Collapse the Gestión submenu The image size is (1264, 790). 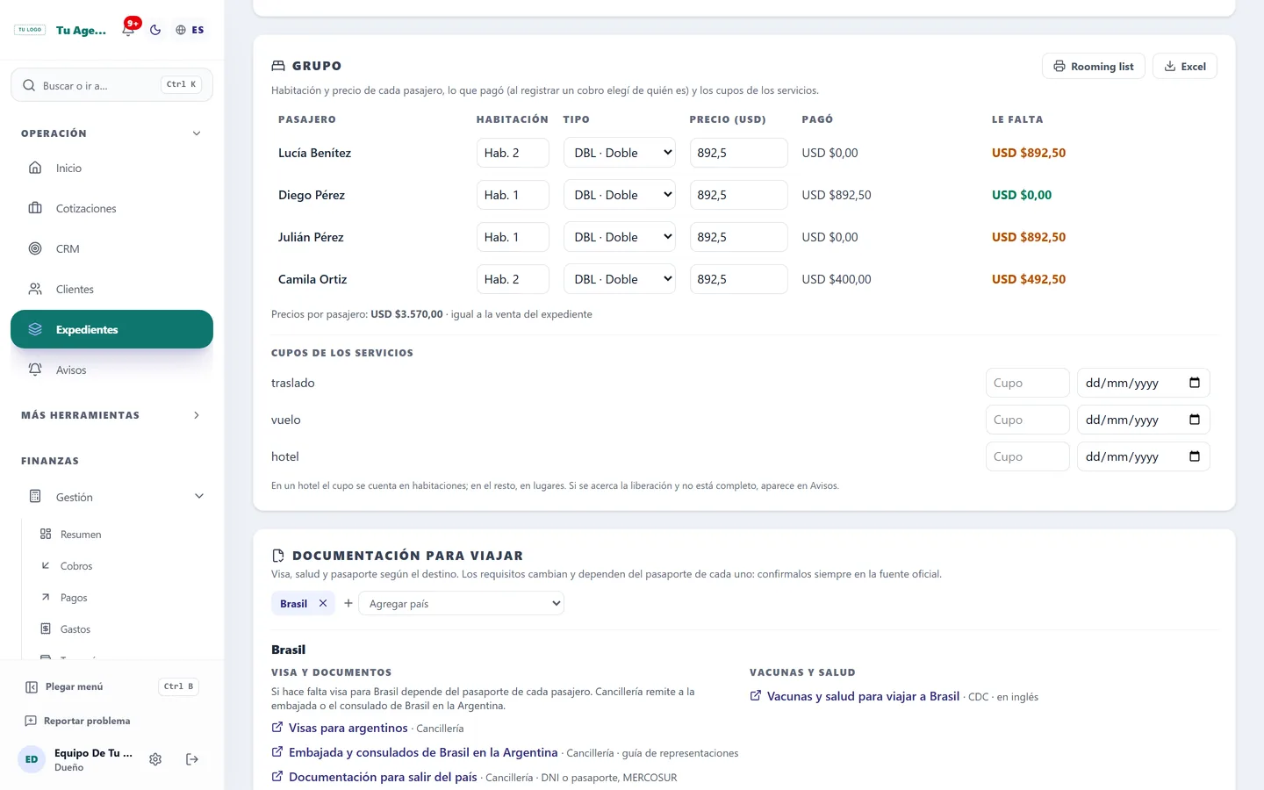pos(199,497)
